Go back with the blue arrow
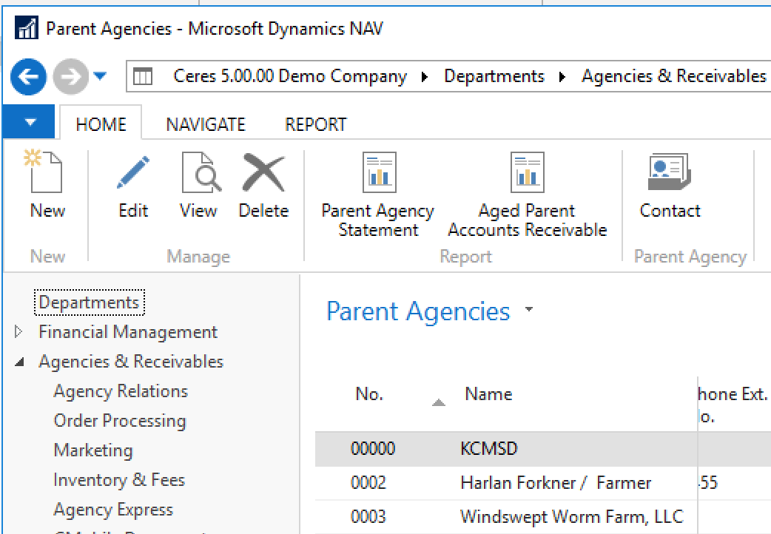The width and height of the screenshot is (771, 534). click(29, 77)
